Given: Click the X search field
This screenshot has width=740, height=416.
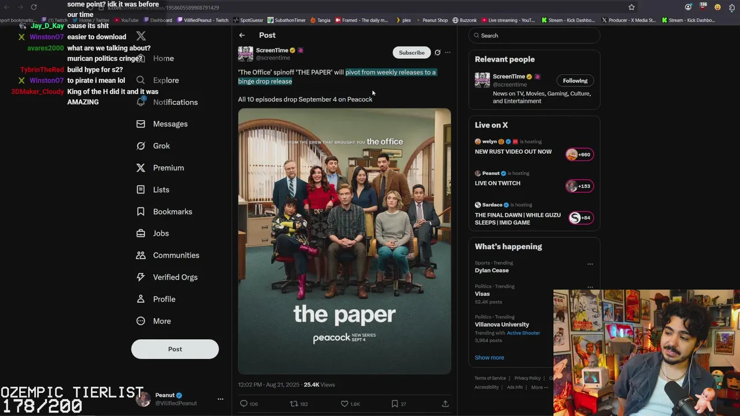Looking at the screenshot, I should 534,35.
